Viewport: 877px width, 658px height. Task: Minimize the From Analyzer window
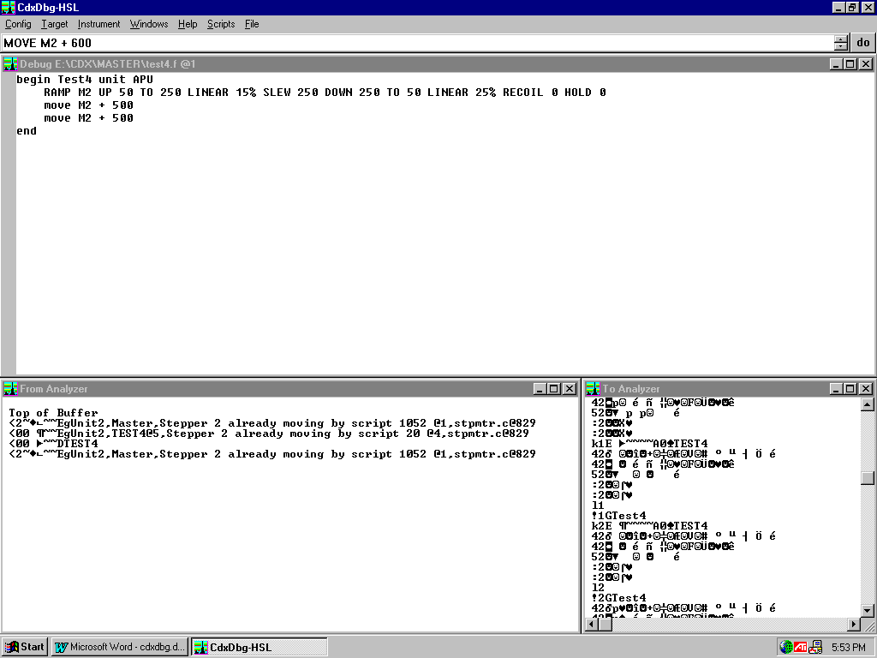tap(540, 389)
